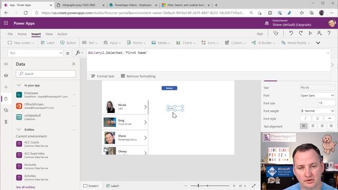This screenshot has width=338, height=190.
Task: Switch to the PowerApps Videos browser tab
Action: [133, 5]
